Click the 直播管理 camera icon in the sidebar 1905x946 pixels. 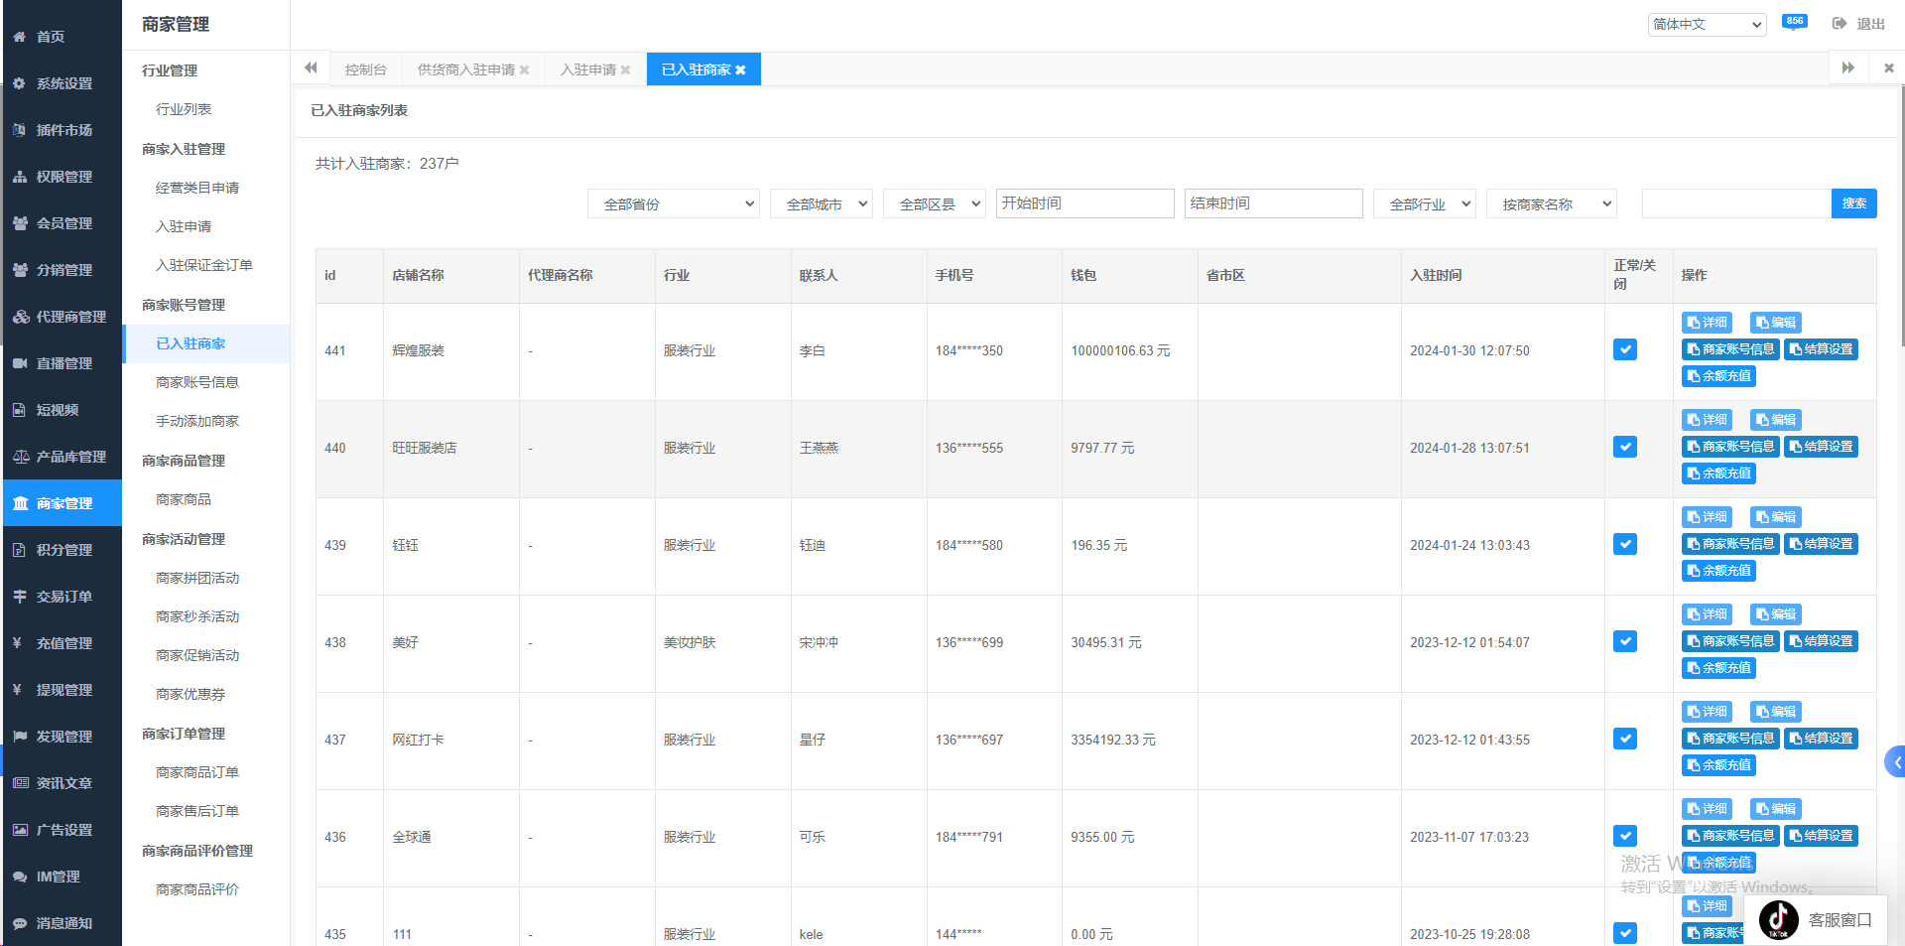pos(19,363)
